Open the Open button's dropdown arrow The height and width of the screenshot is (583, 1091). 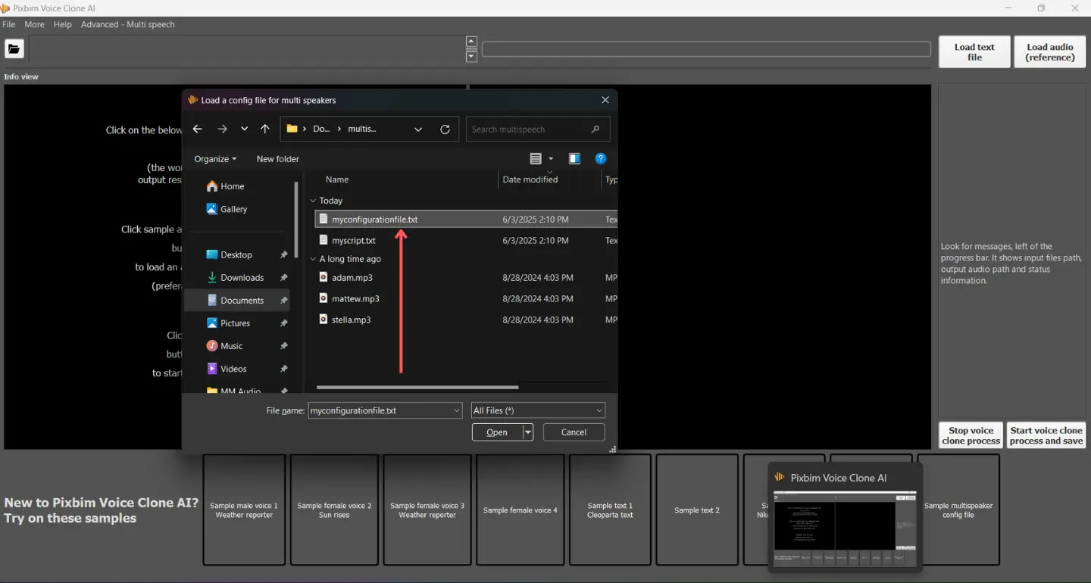point(528,432)
